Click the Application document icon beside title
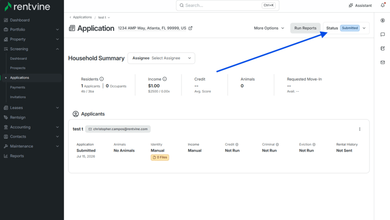390x220 pixels. point(72,28)
